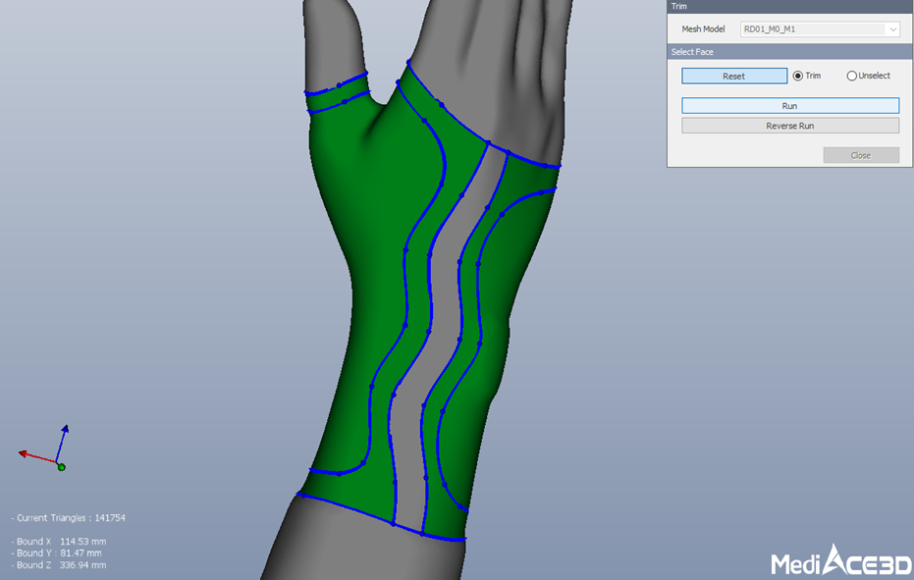914x580 pixels.
Task: Click the Trim panel title bar
Action: tap(790, 7)
